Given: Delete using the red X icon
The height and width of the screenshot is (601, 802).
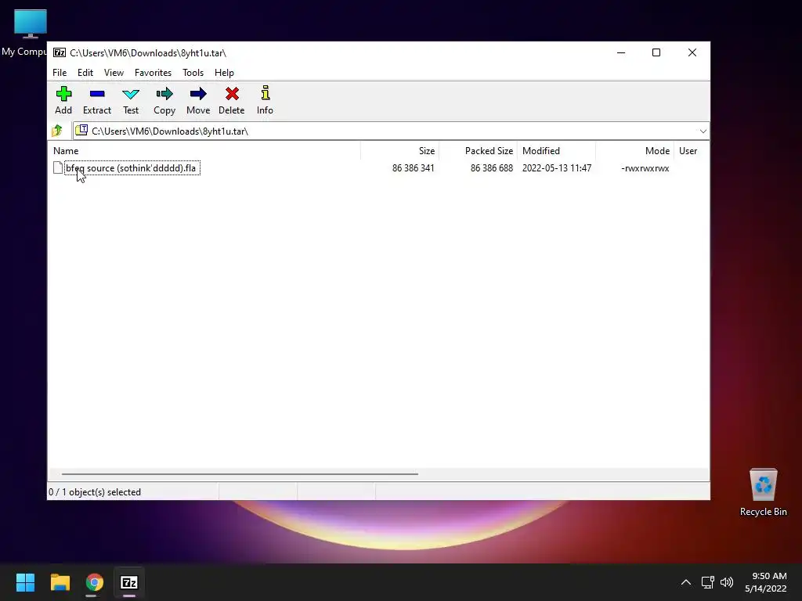Looking at the screenshot, I should point(232,100).
